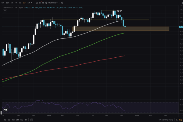This screenshot has width=183, height=122.
Task: Open the indicators icon in top toolbar
Action: 40,2
